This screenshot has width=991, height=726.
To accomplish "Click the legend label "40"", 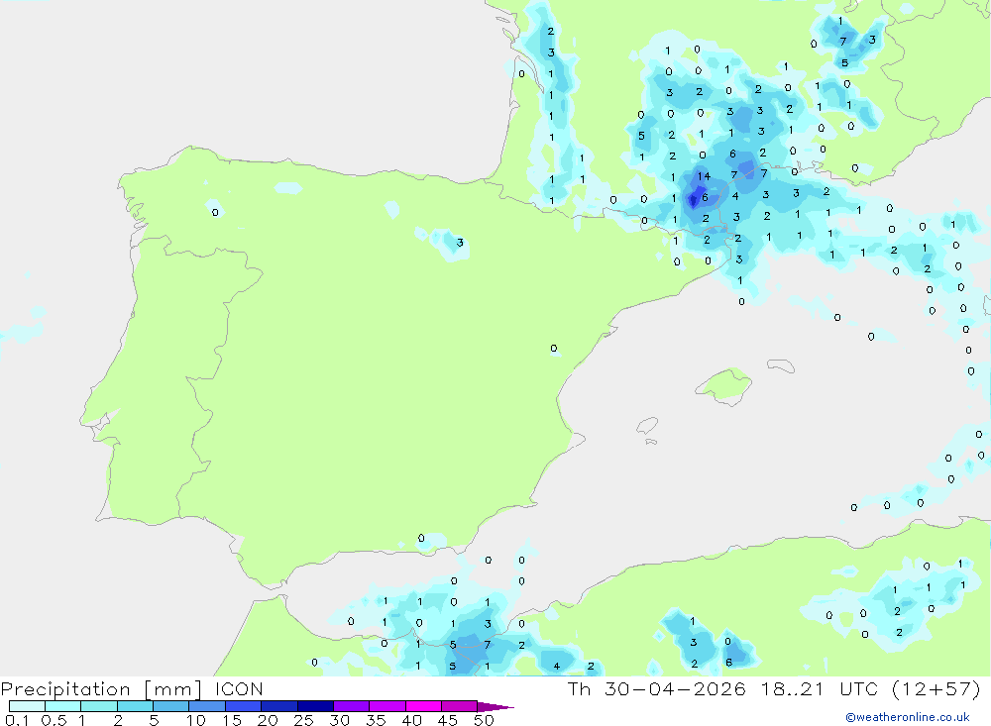I will (412, 720).
